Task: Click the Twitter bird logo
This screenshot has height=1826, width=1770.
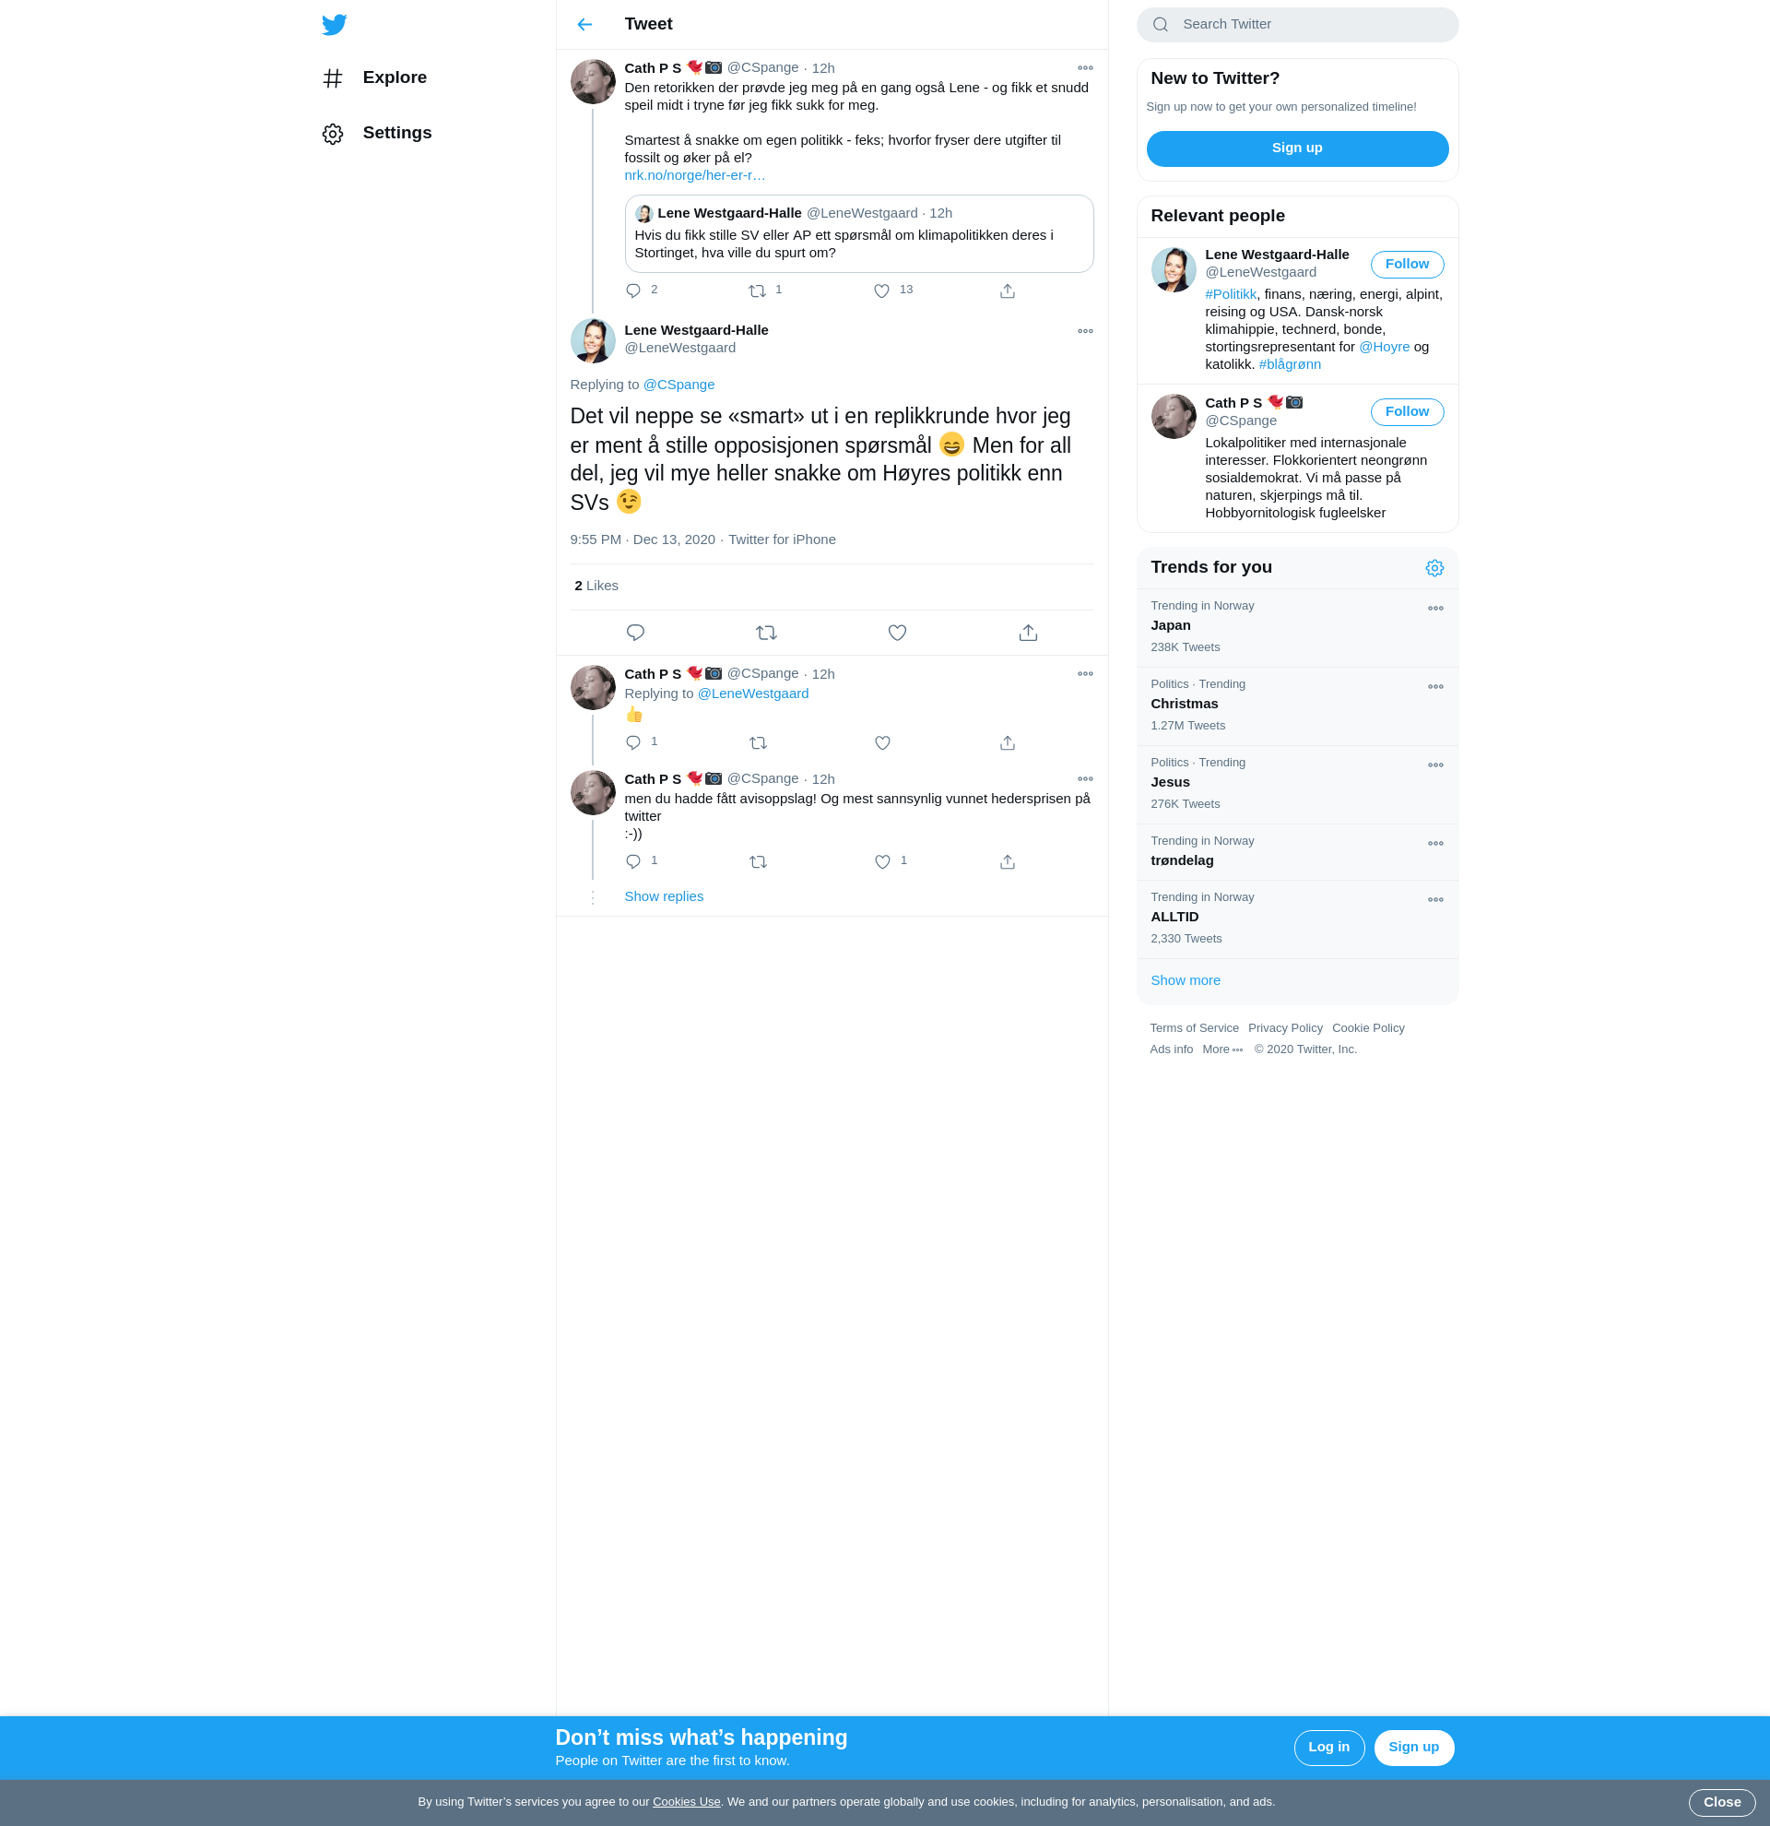Action: click(x=335, y=24)
